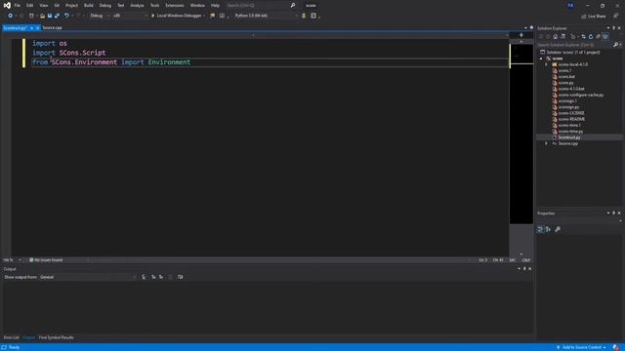Click the Undo arrow icon

66,16
